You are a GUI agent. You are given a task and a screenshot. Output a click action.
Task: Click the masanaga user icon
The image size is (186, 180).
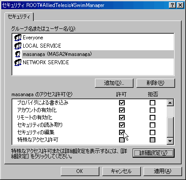pos(18,54)
